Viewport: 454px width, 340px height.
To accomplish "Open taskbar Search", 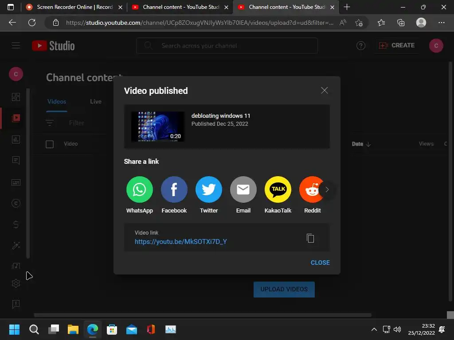I will [34, 329].
